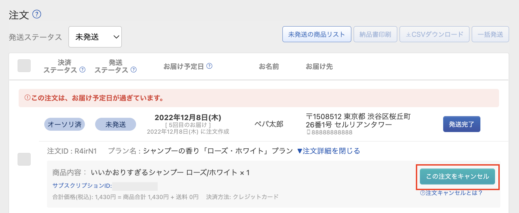The image size is (519, 213).
Task: Click help icon beside お届け予定日
Action: pyautogui.click(x=209, y=66)
